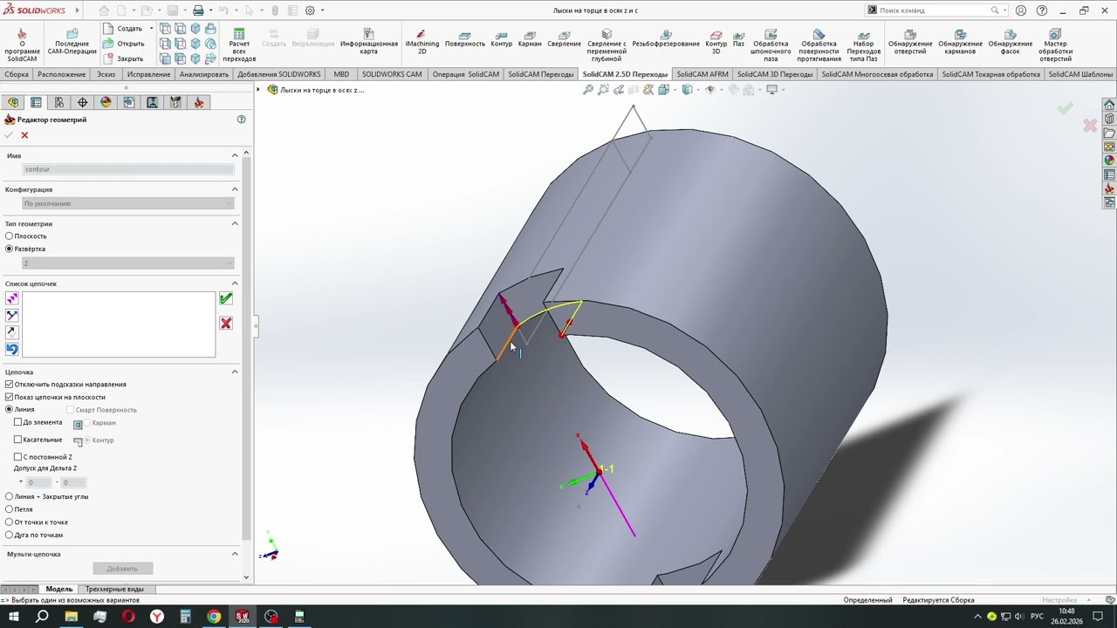This screenshot has width=1117, height=628.
Task: Select Дуга по точкам radio
Action: 10,535
